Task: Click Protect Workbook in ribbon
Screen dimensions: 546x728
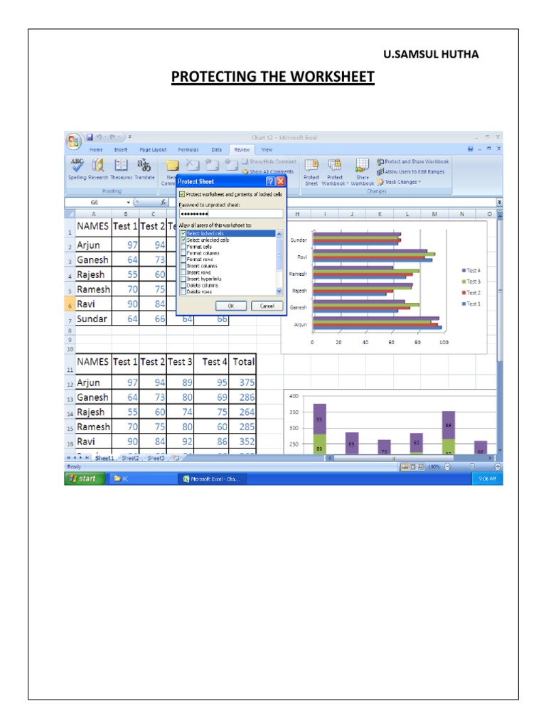Action: tap(335, 172)
